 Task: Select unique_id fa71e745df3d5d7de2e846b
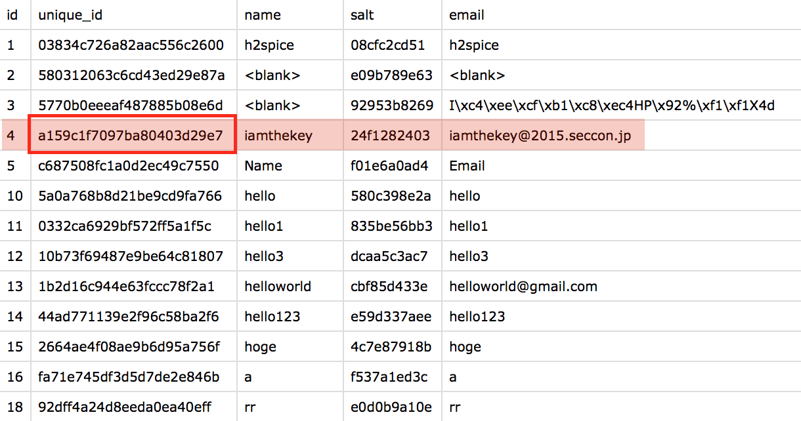click(129, 377)
